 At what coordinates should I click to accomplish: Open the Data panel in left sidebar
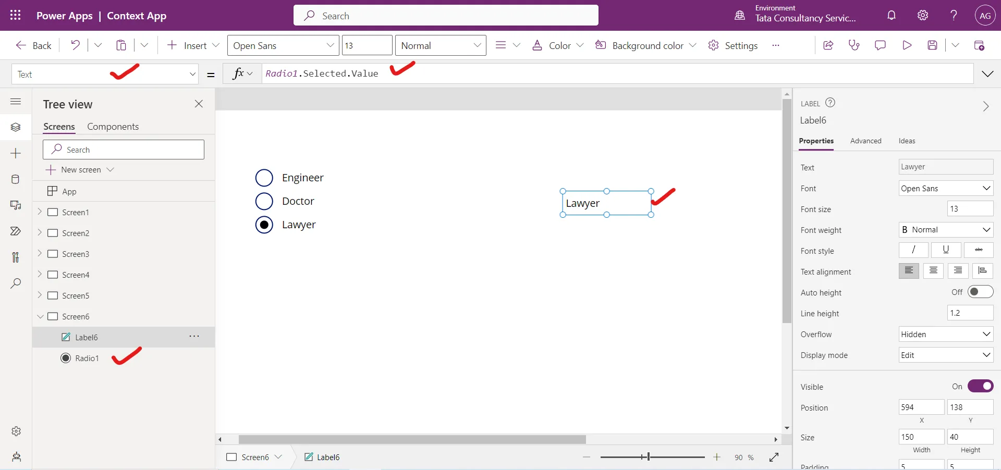(16, 179)
